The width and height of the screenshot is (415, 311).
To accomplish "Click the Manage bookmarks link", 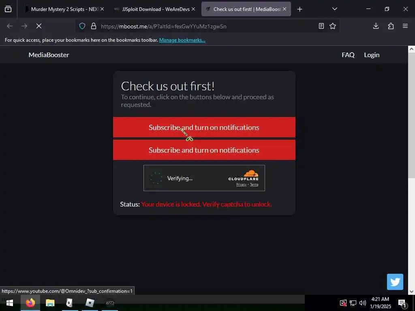I will coord(182,40).
